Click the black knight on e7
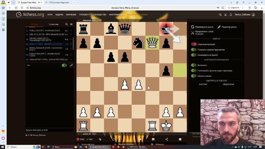265x149 pixels. (139, 43)
